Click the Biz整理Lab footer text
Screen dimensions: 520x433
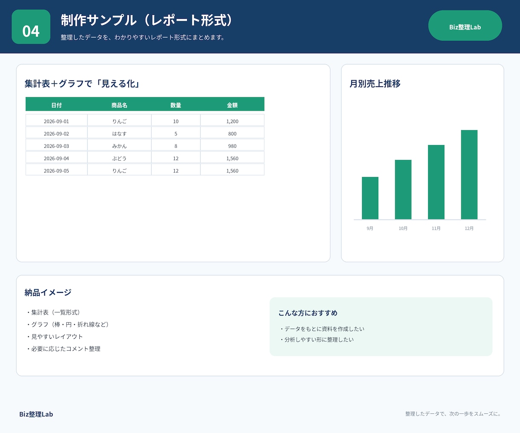pyautogui.click(x=36, y=414)
